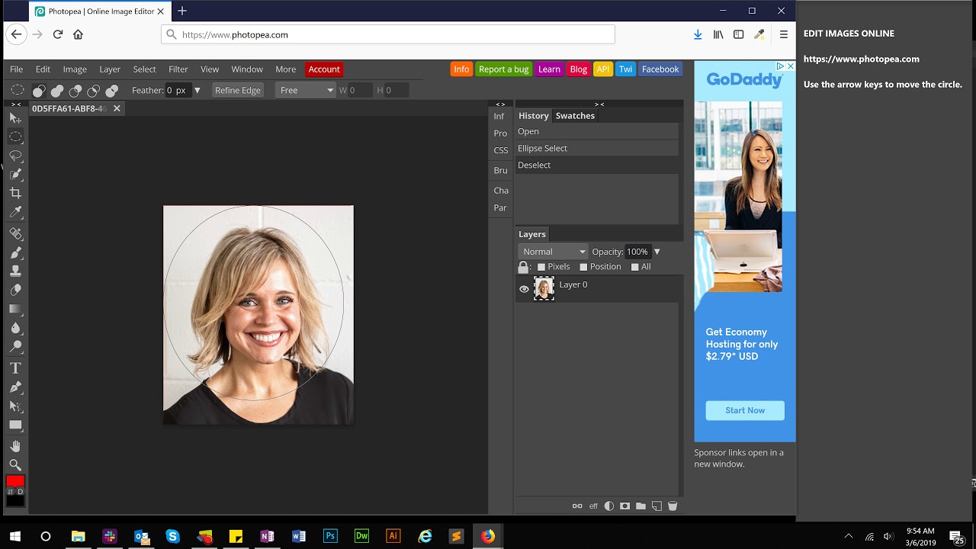Select the Hand tool
Image resolution: width=976 pixels, height=549 pixels.
click(15, 446)
